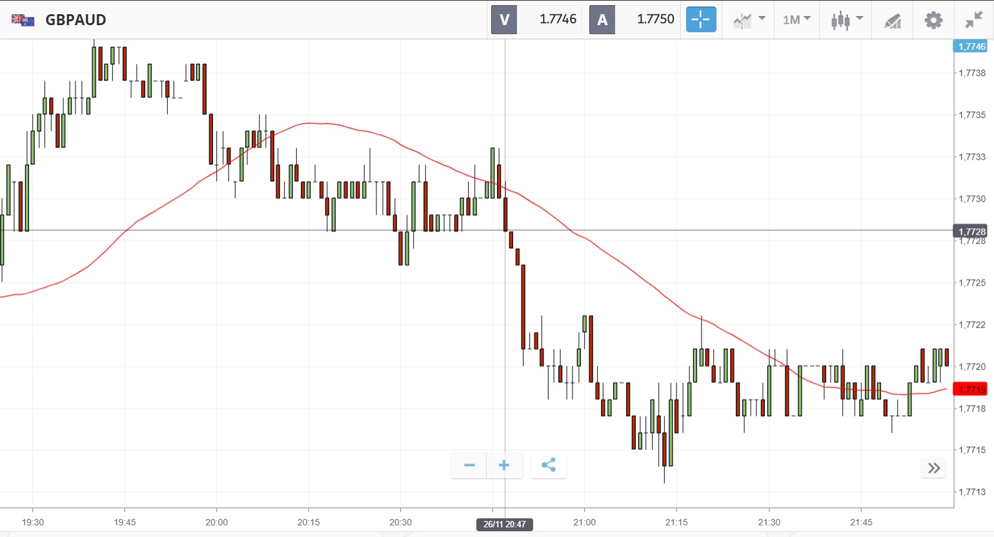This screenshot has width=994, height=537.
Task: Open chart settings gear
Action: coord(933,20)
